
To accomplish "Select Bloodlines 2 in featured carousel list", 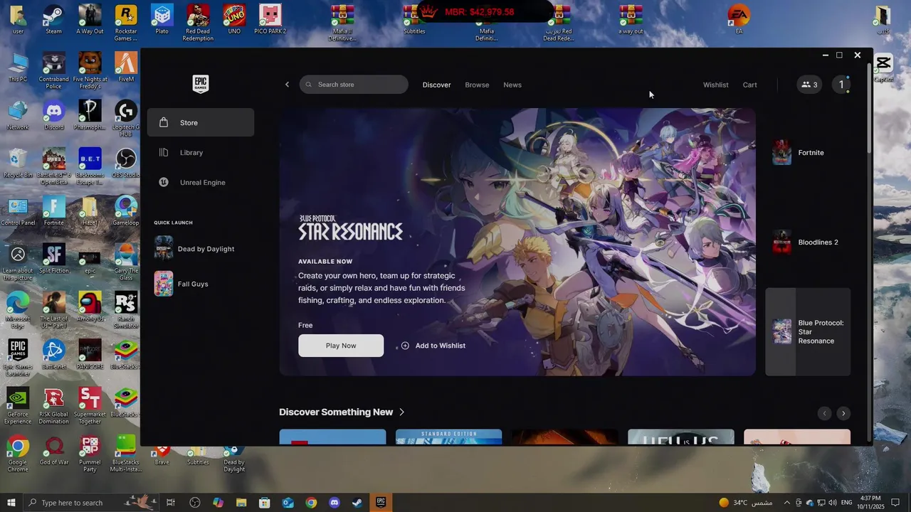I will click(x=808, y=242).
